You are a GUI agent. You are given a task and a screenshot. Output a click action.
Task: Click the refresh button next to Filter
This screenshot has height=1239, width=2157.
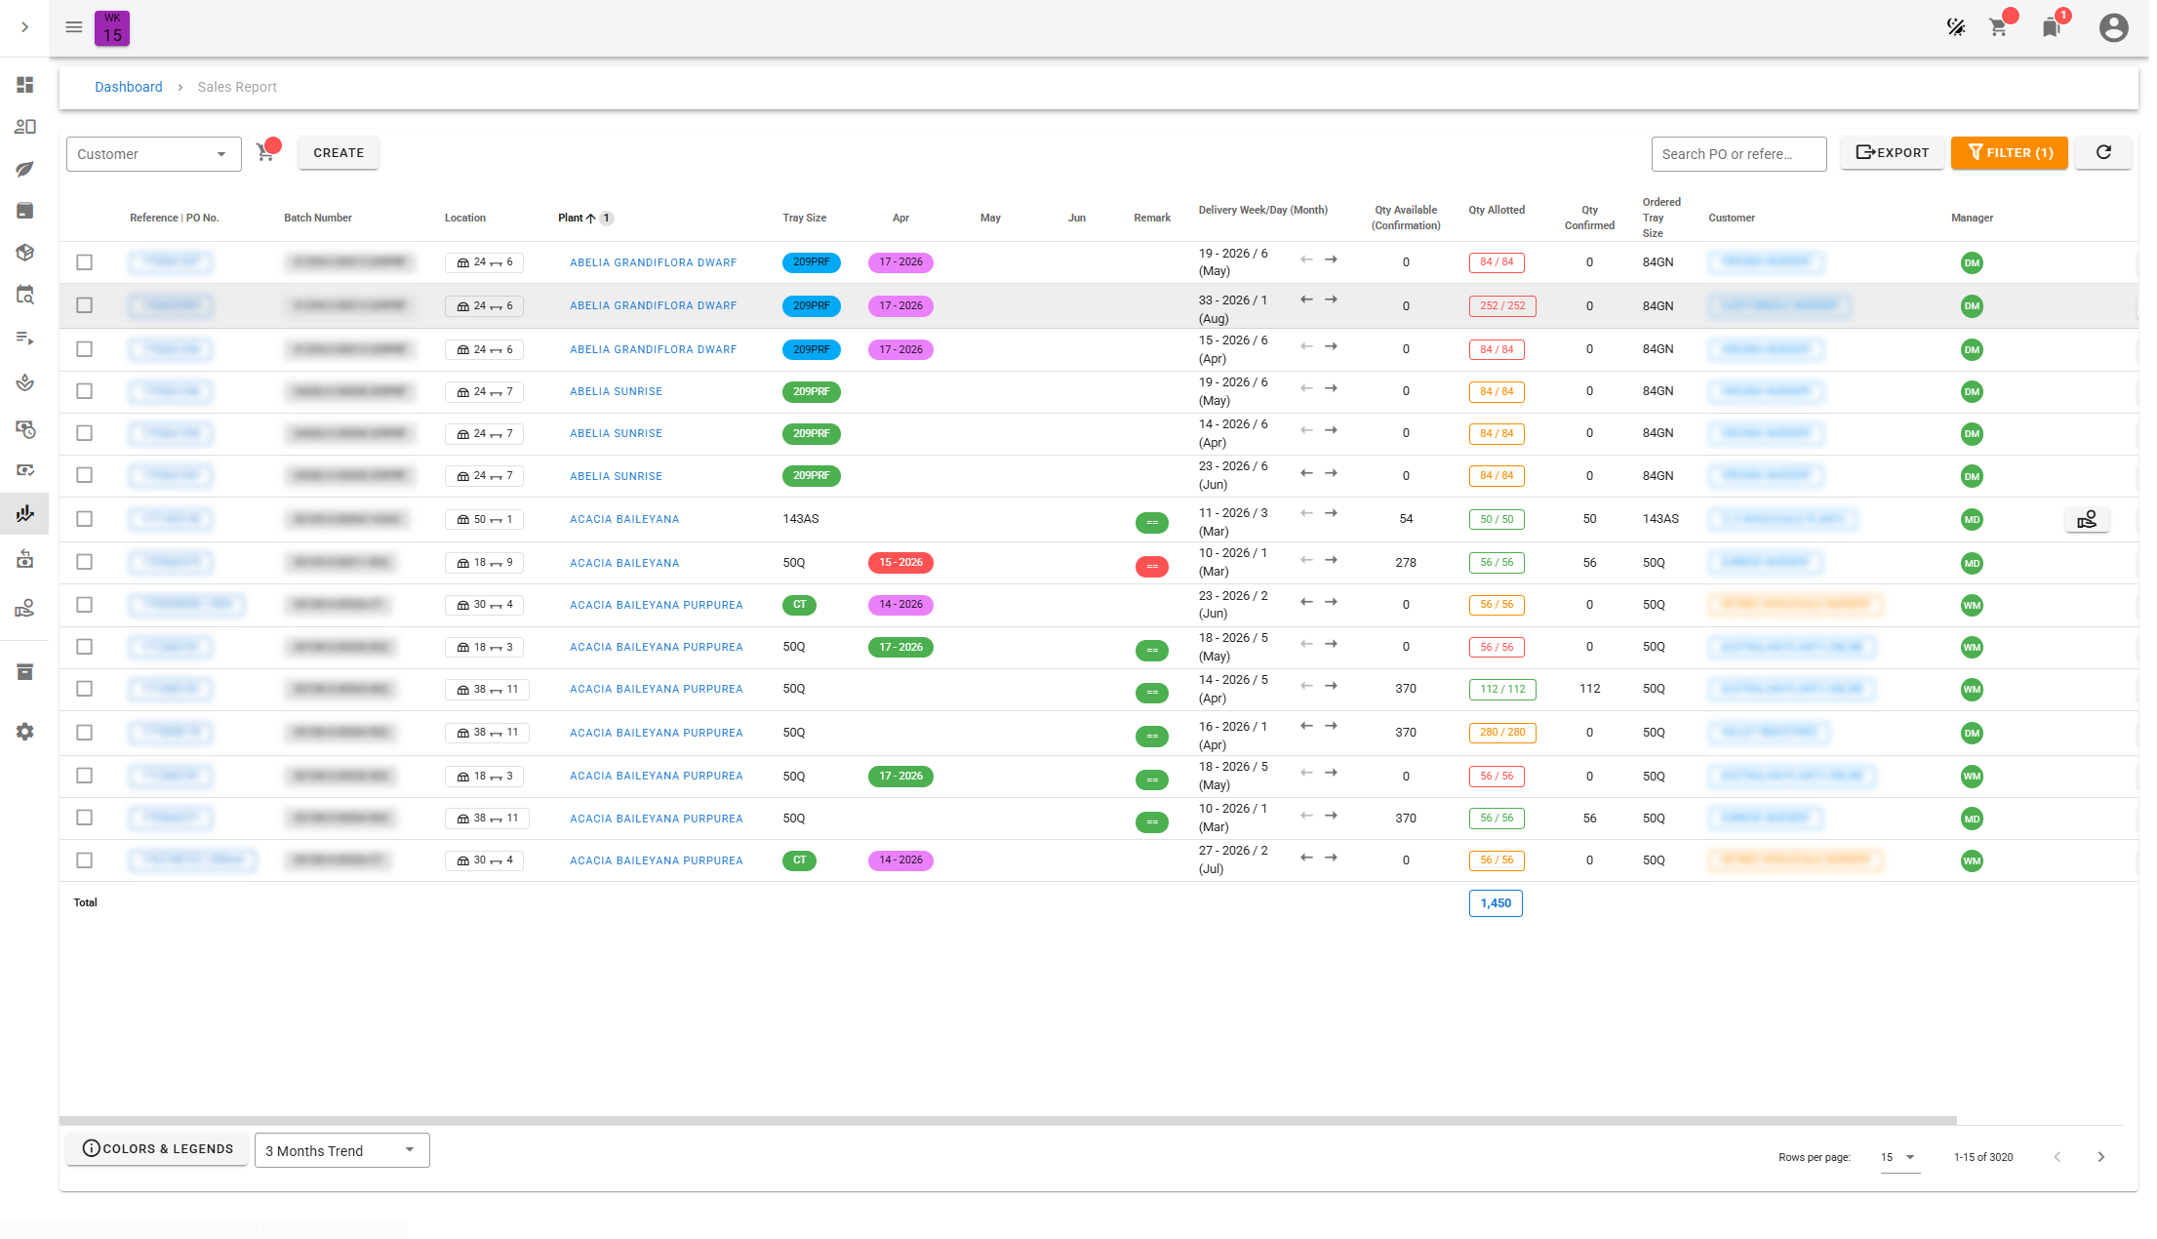(x=2103, y=152)
